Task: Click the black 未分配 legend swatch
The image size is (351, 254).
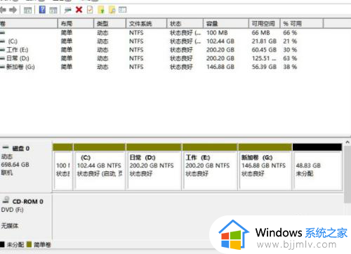Action: pos(2,244)
